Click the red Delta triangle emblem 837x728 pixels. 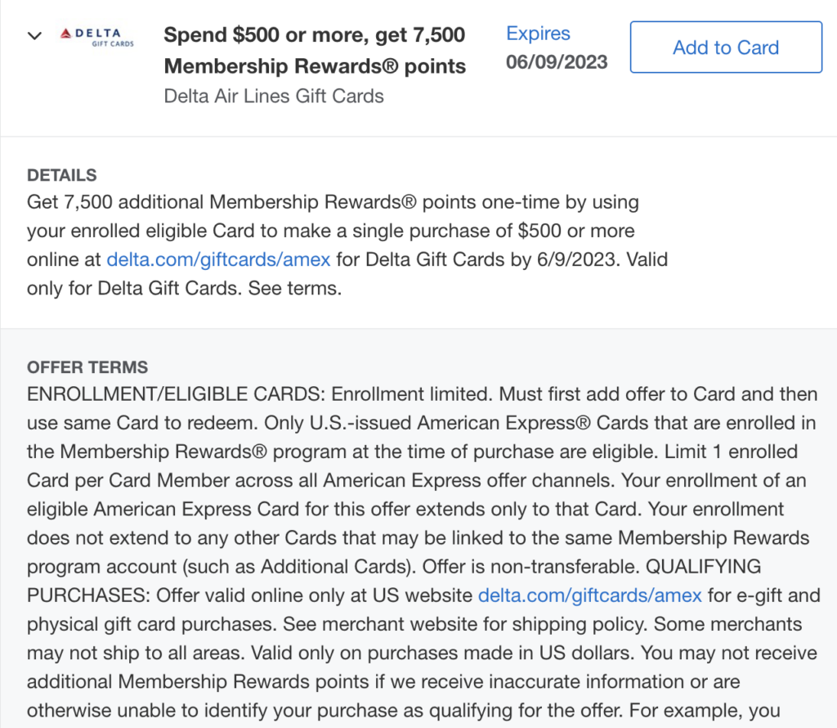[65, 34]
